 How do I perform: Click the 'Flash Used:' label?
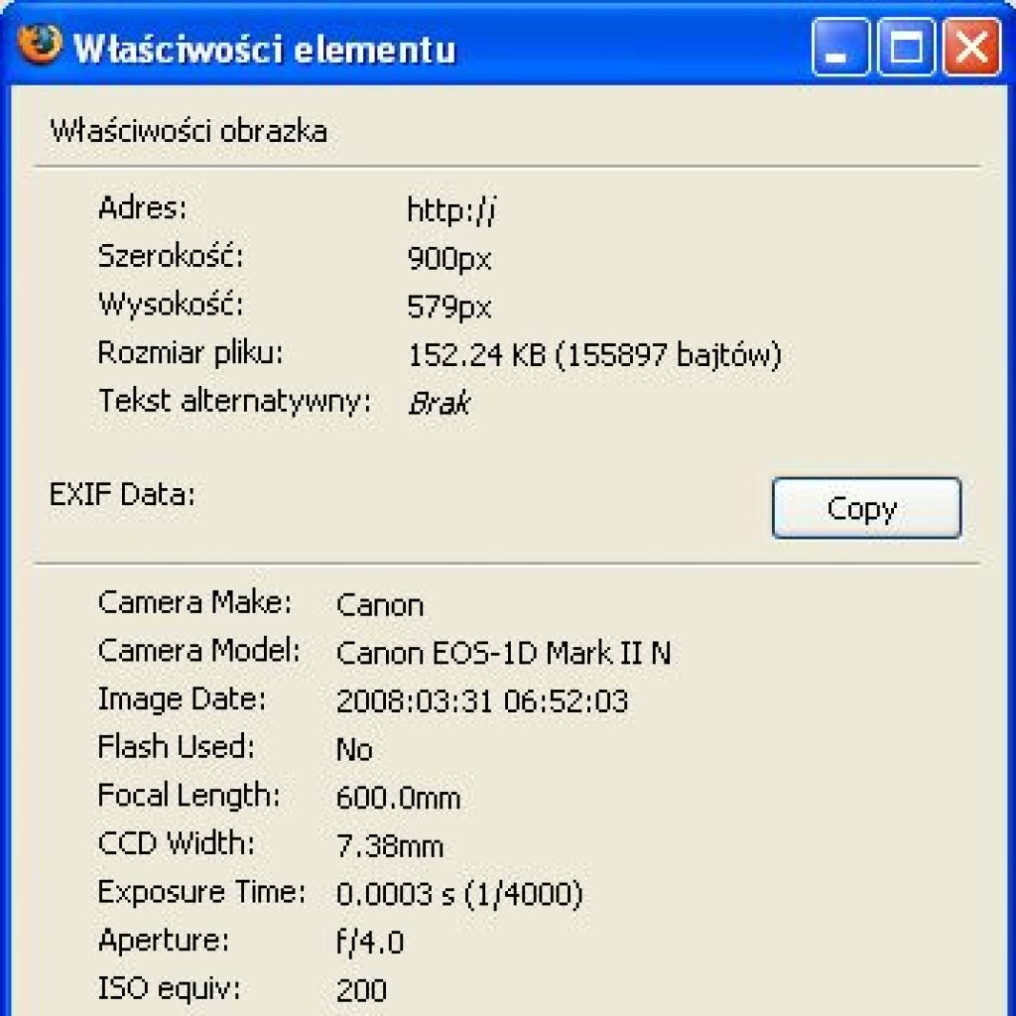pos(177,746)
